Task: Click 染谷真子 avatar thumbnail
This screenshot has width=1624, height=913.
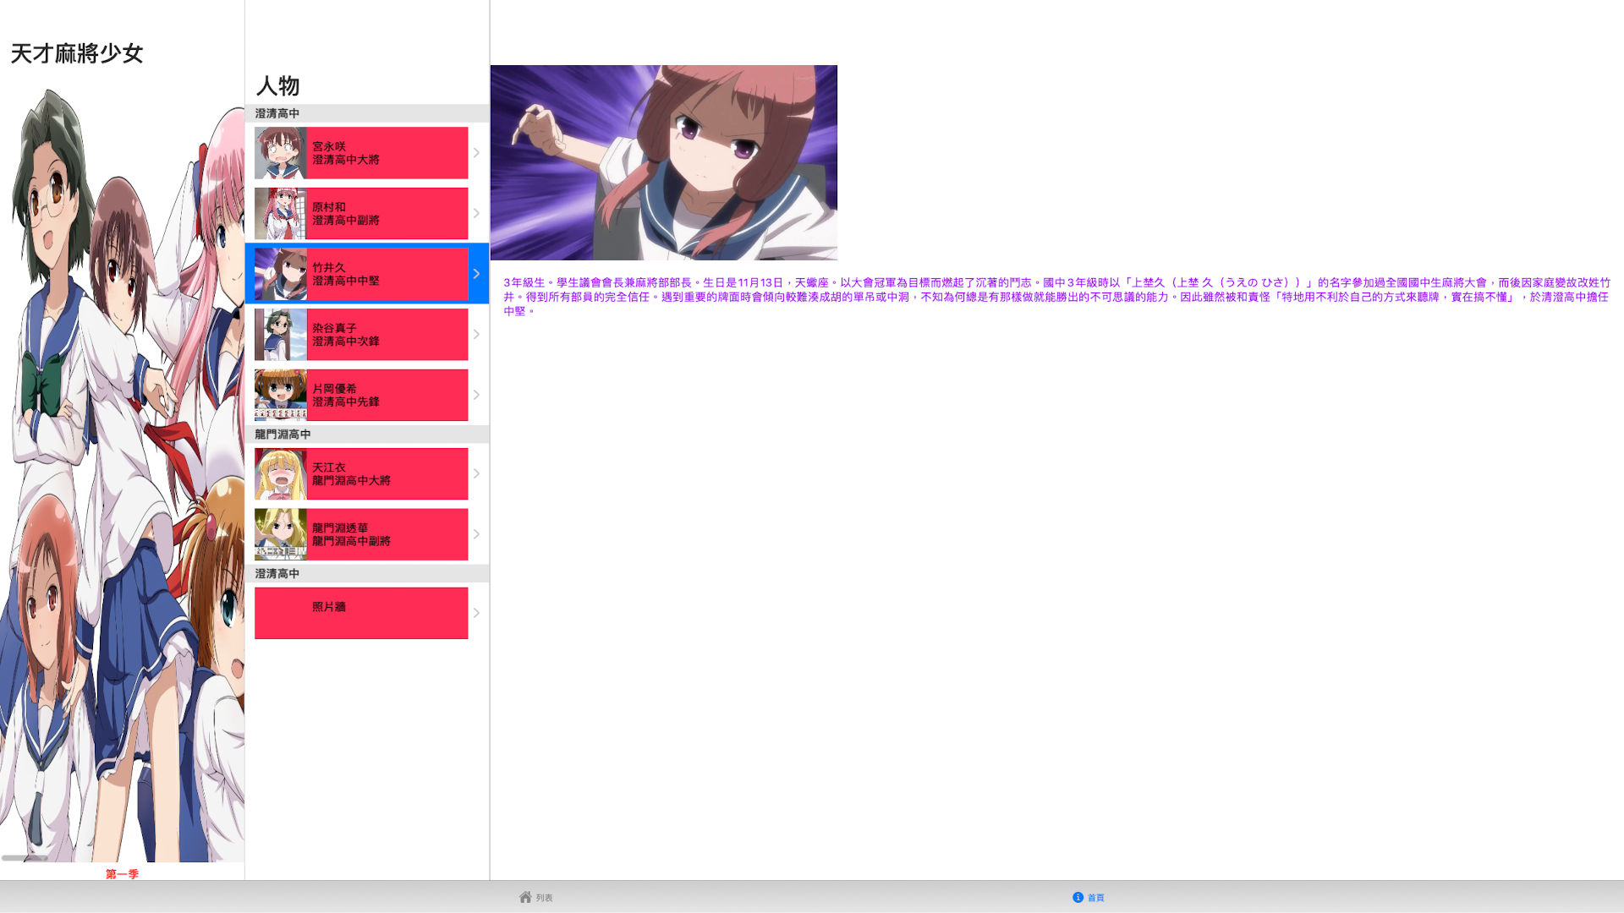Action: [x=281, y=334]
